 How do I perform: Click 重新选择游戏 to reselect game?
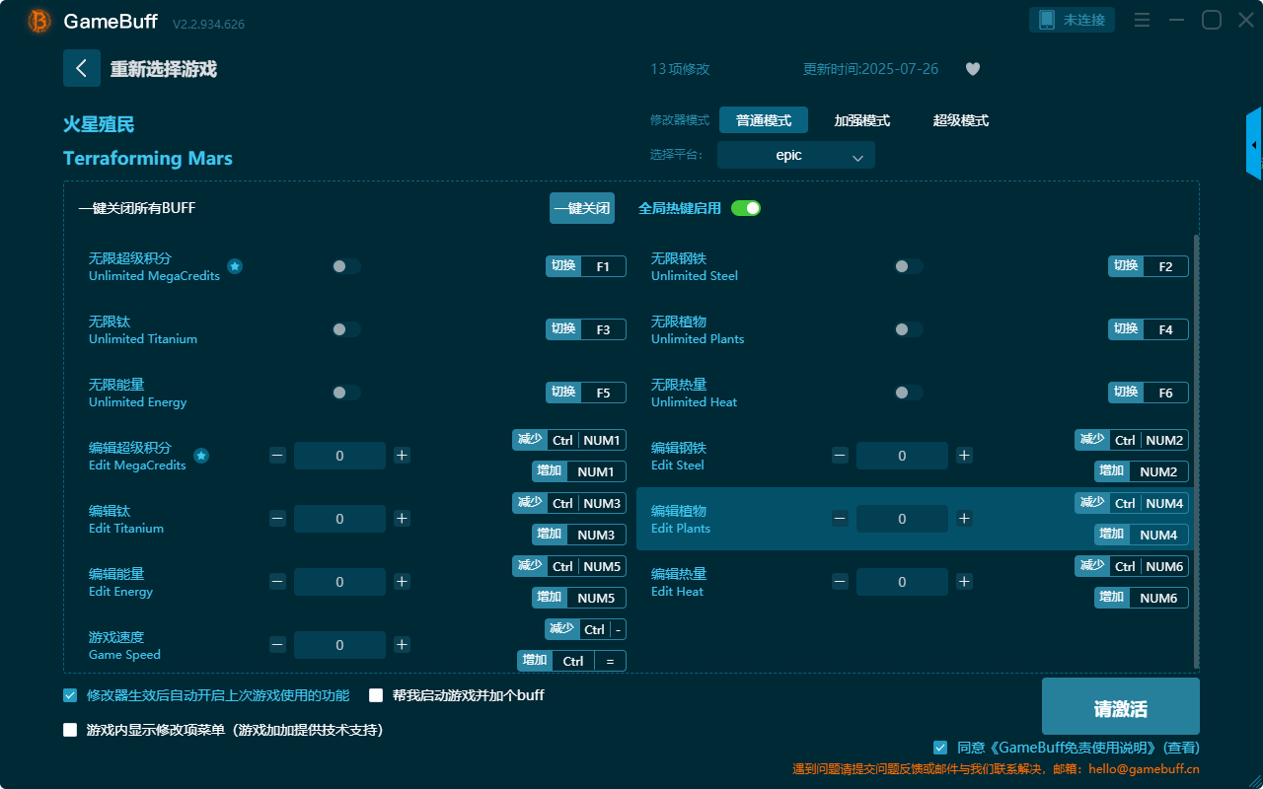(164, 69)
